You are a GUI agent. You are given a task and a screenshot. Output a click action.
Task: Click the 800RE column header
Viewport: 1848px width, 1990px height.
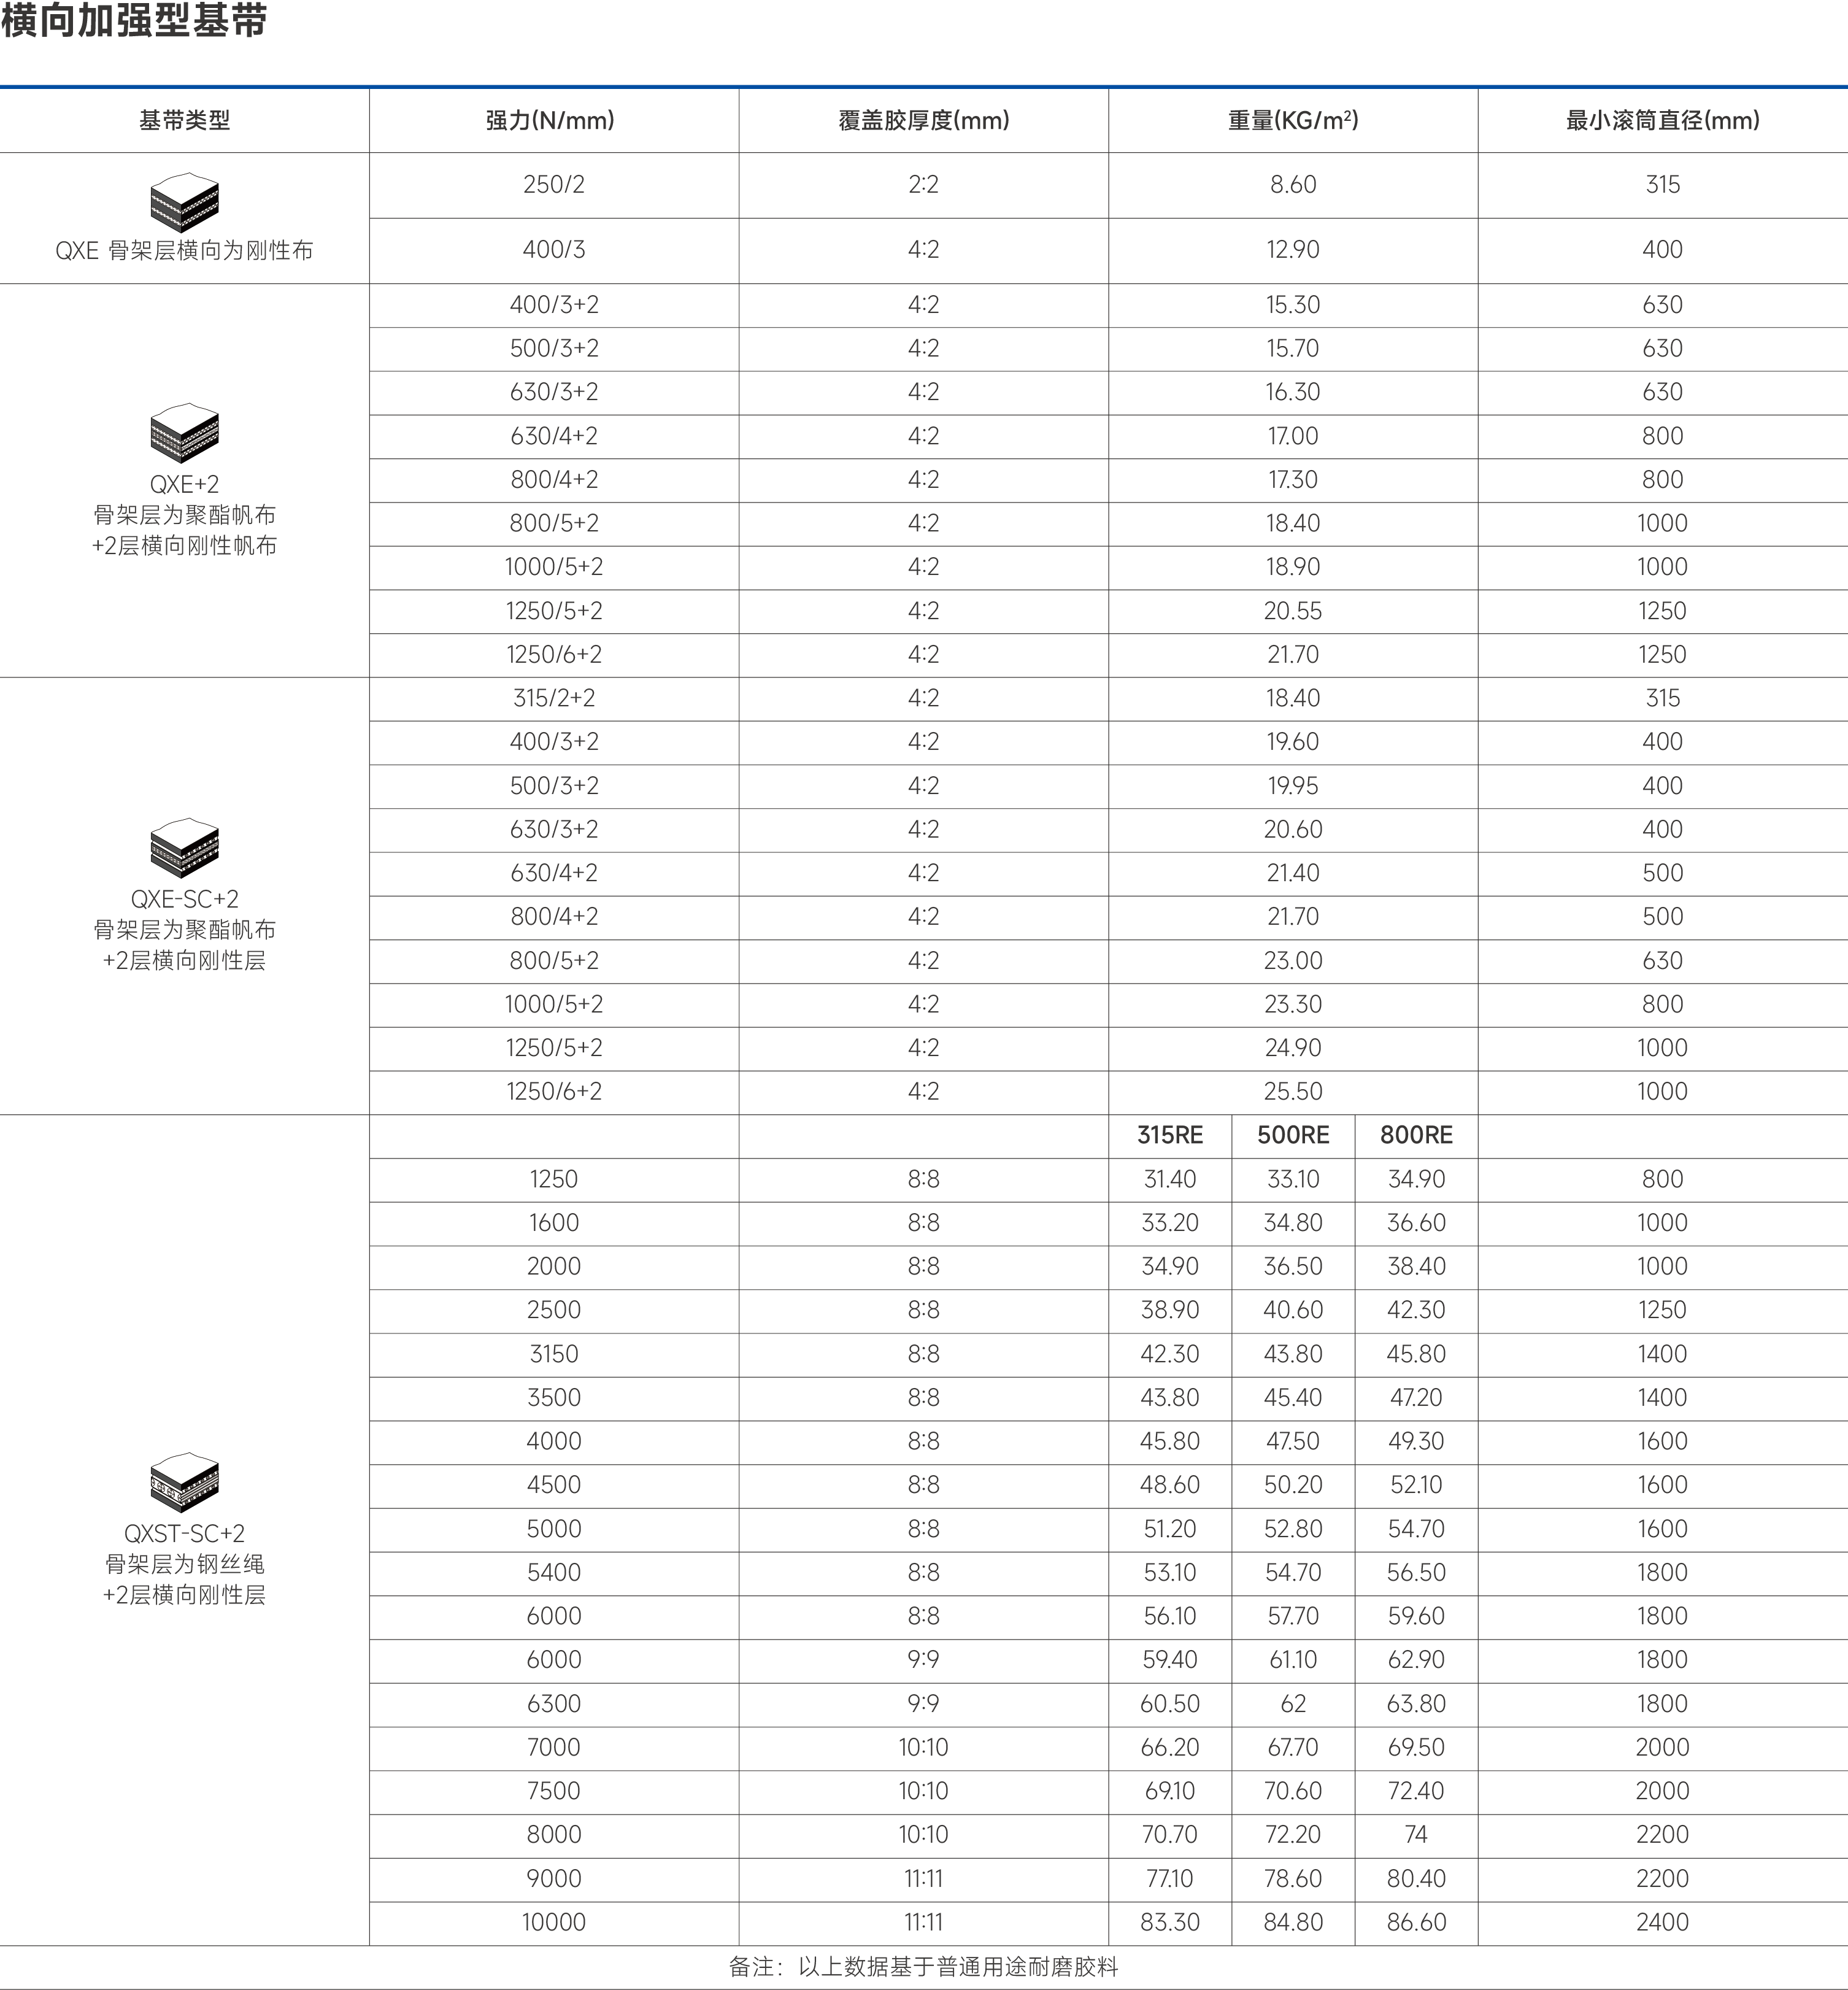(x=1416, y=1135)
